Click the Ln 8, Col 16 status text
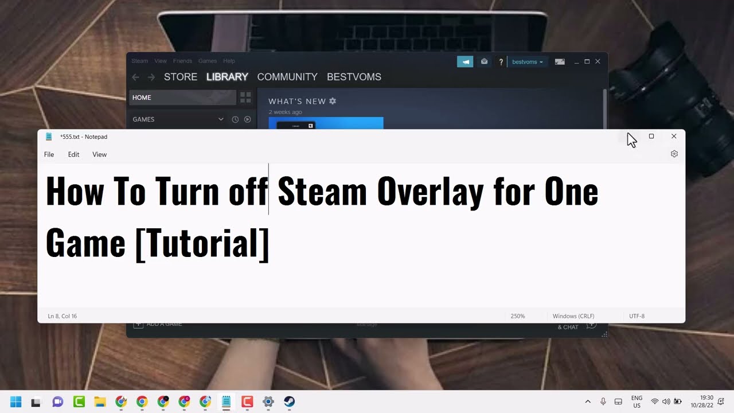The height and width of the screenshot is (413, 734). tap(62, 316)
